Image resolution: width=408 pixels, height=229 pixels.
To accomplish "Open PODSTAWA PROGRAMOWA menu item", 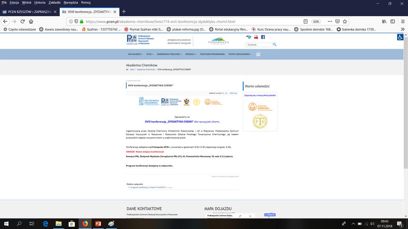I will coord(212,54).
